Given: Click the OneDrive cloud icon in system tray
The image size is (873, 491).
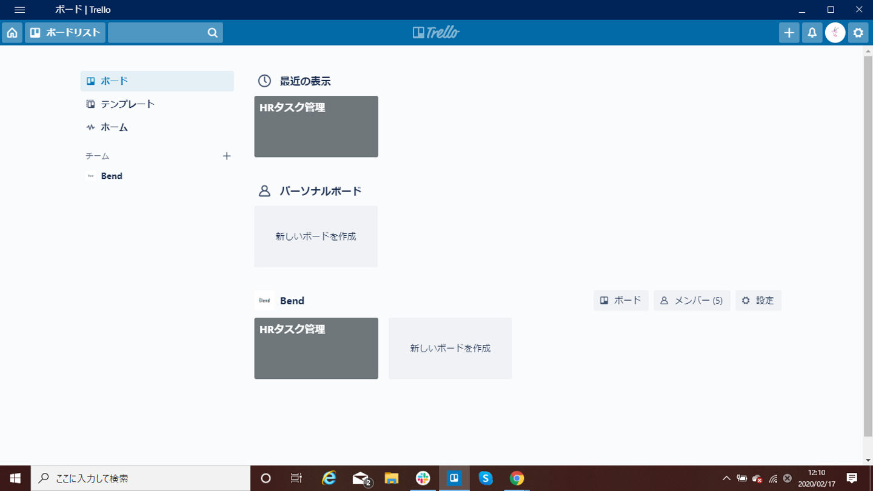Looking at the screenshot, I should [757, 478].
